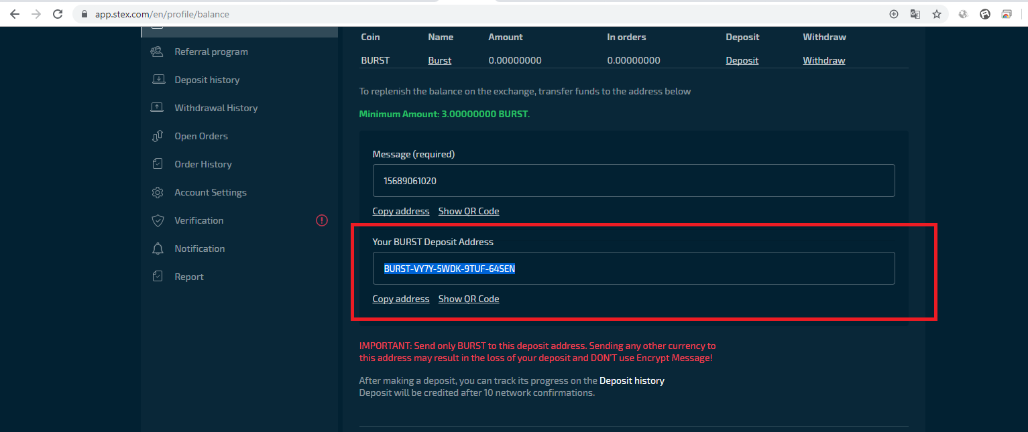Click the Burst coin name link
Screen dimensions: 1028x432
(x=440, y=60)
